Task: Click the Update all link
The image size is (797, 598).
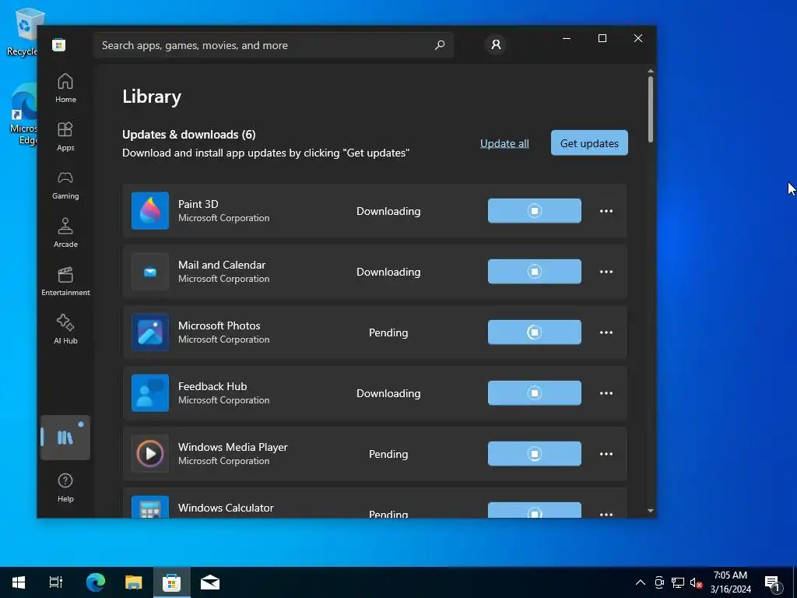Action: [504, 143]
